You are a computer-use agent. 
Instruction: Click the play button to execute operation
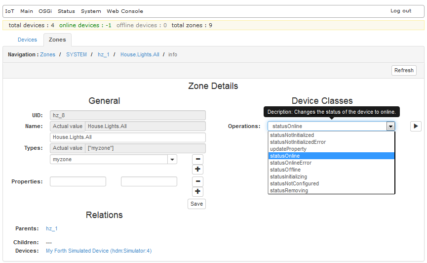[x=415, y=127]
